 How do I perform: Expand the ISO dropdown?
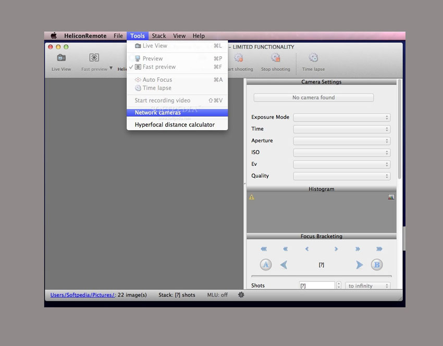point(341,153)
